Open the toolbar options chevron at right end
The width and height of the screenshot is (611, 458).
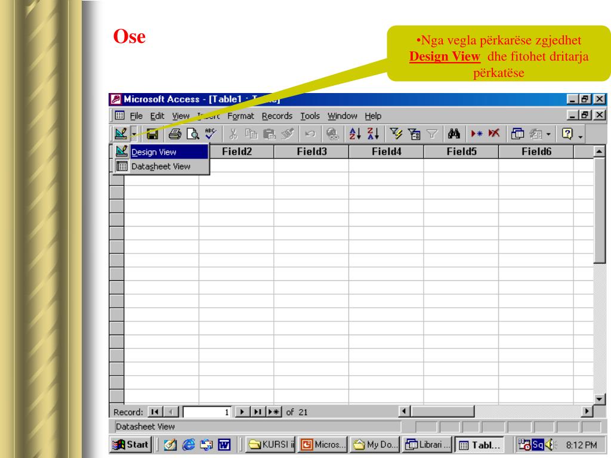pyautogui.click(x=580, y=135)
